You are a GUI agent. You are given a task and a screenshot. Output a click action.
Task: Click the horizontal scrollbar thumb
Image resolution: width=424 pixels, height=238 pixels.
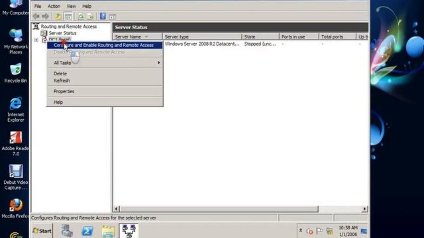coord(219,209)
